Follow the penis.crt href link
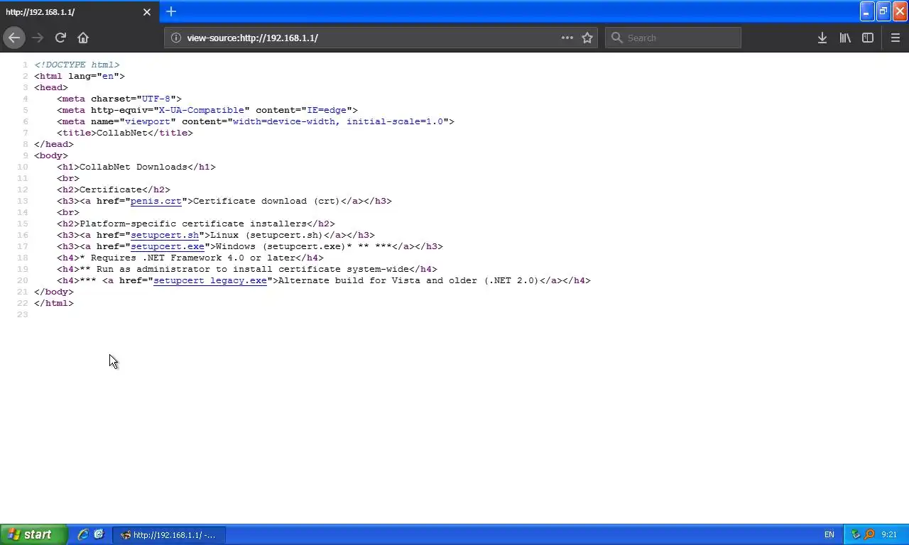 pos(156,201)
